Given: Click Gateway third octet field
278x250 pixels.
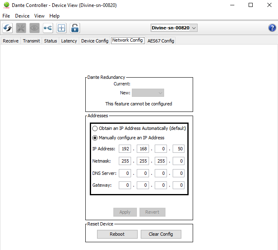Looking at the screenshot, I should click(x=160, y=185).
